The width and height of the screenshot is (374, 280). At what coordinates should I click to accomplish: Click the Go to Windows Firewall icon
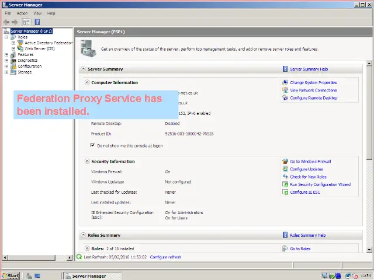pyautogui.click(x=285, y=162)
